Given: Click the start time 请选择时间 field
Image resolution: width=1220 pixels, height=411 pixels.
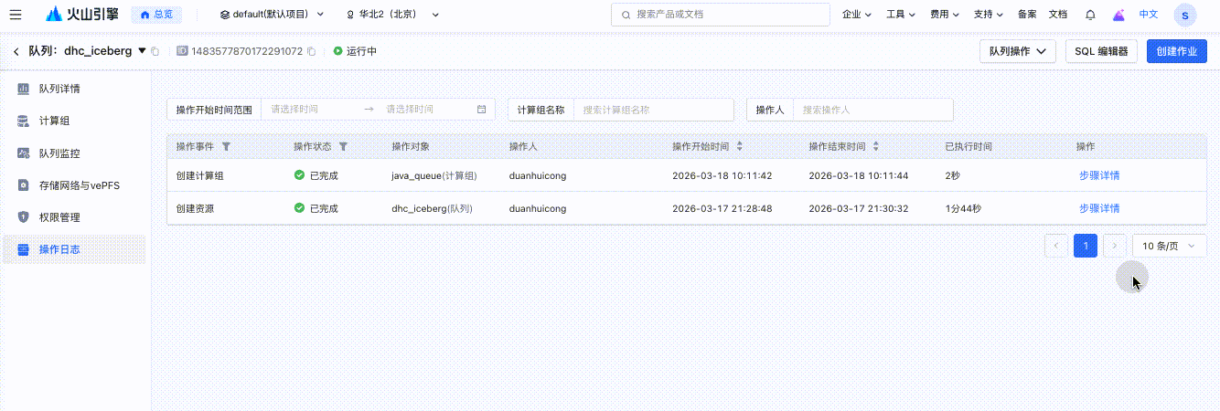Looking at the screenshot, I should pos(311,109).
